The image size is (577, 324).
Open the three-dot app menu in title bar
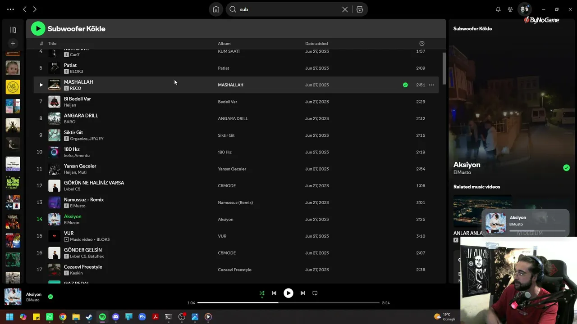(x=10, y=9)
